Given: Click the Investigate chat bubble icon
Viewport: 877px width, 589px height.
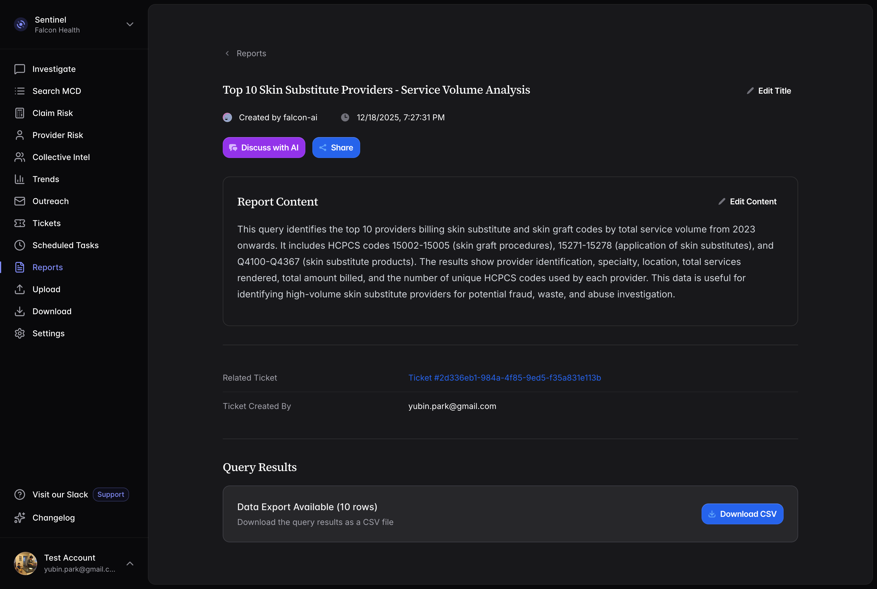Looking at the screenshot, I should (x=19, y=69).
